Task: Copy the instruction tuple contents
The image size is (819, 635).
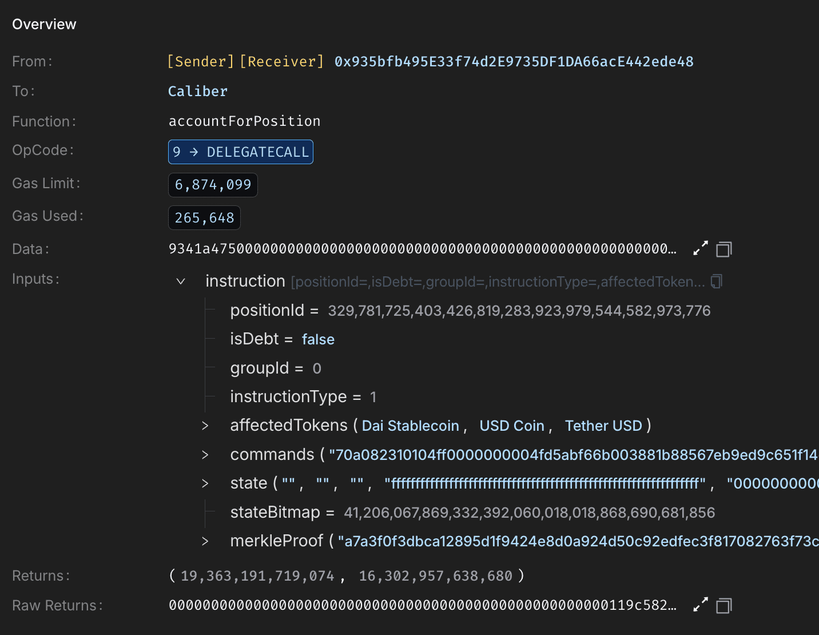Action: tap(715, 281)
